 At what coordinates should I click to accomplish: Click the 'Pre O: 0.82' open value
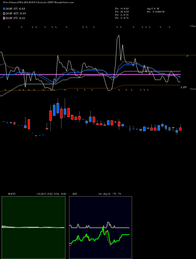pyautogui.click(x=122, y=8)
